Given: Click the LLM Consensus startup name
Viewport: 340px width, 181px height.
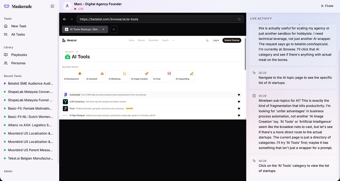Looking at the screenshot, I should [x=77, y=102].
